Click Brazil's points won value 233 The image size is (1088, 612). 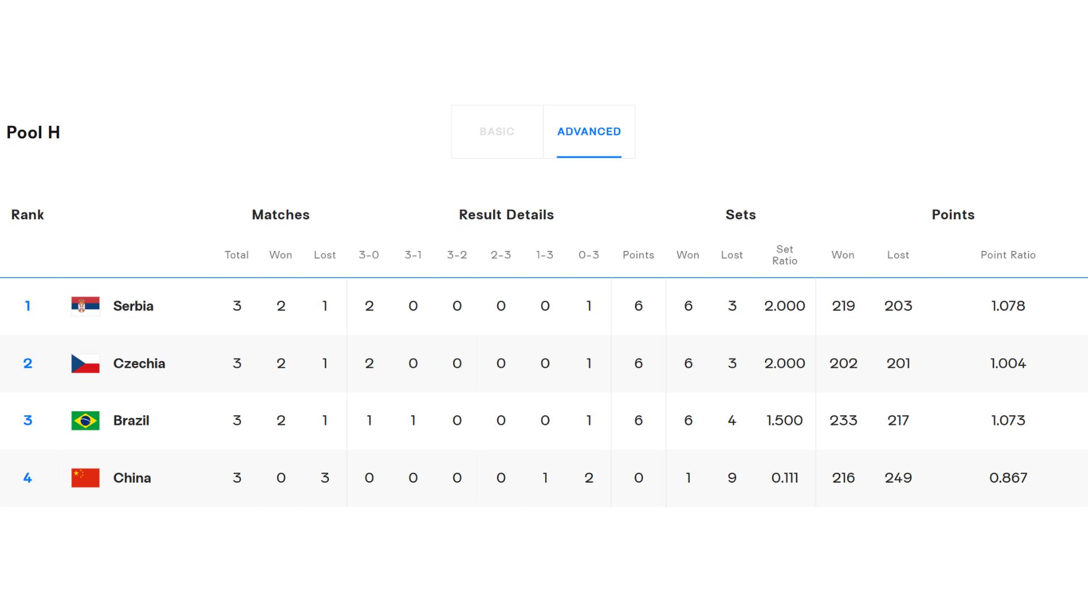(x=843, y=420)
